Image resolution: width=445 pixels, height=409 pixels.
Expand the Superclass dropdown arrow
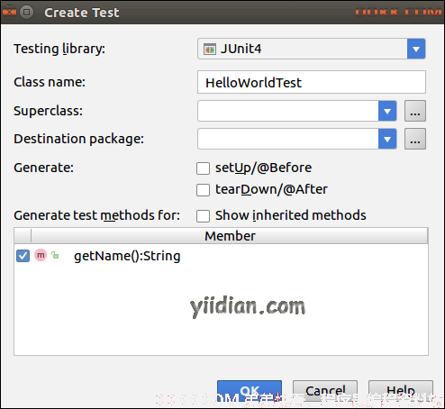pyautogui.click(x=387, y=111)
